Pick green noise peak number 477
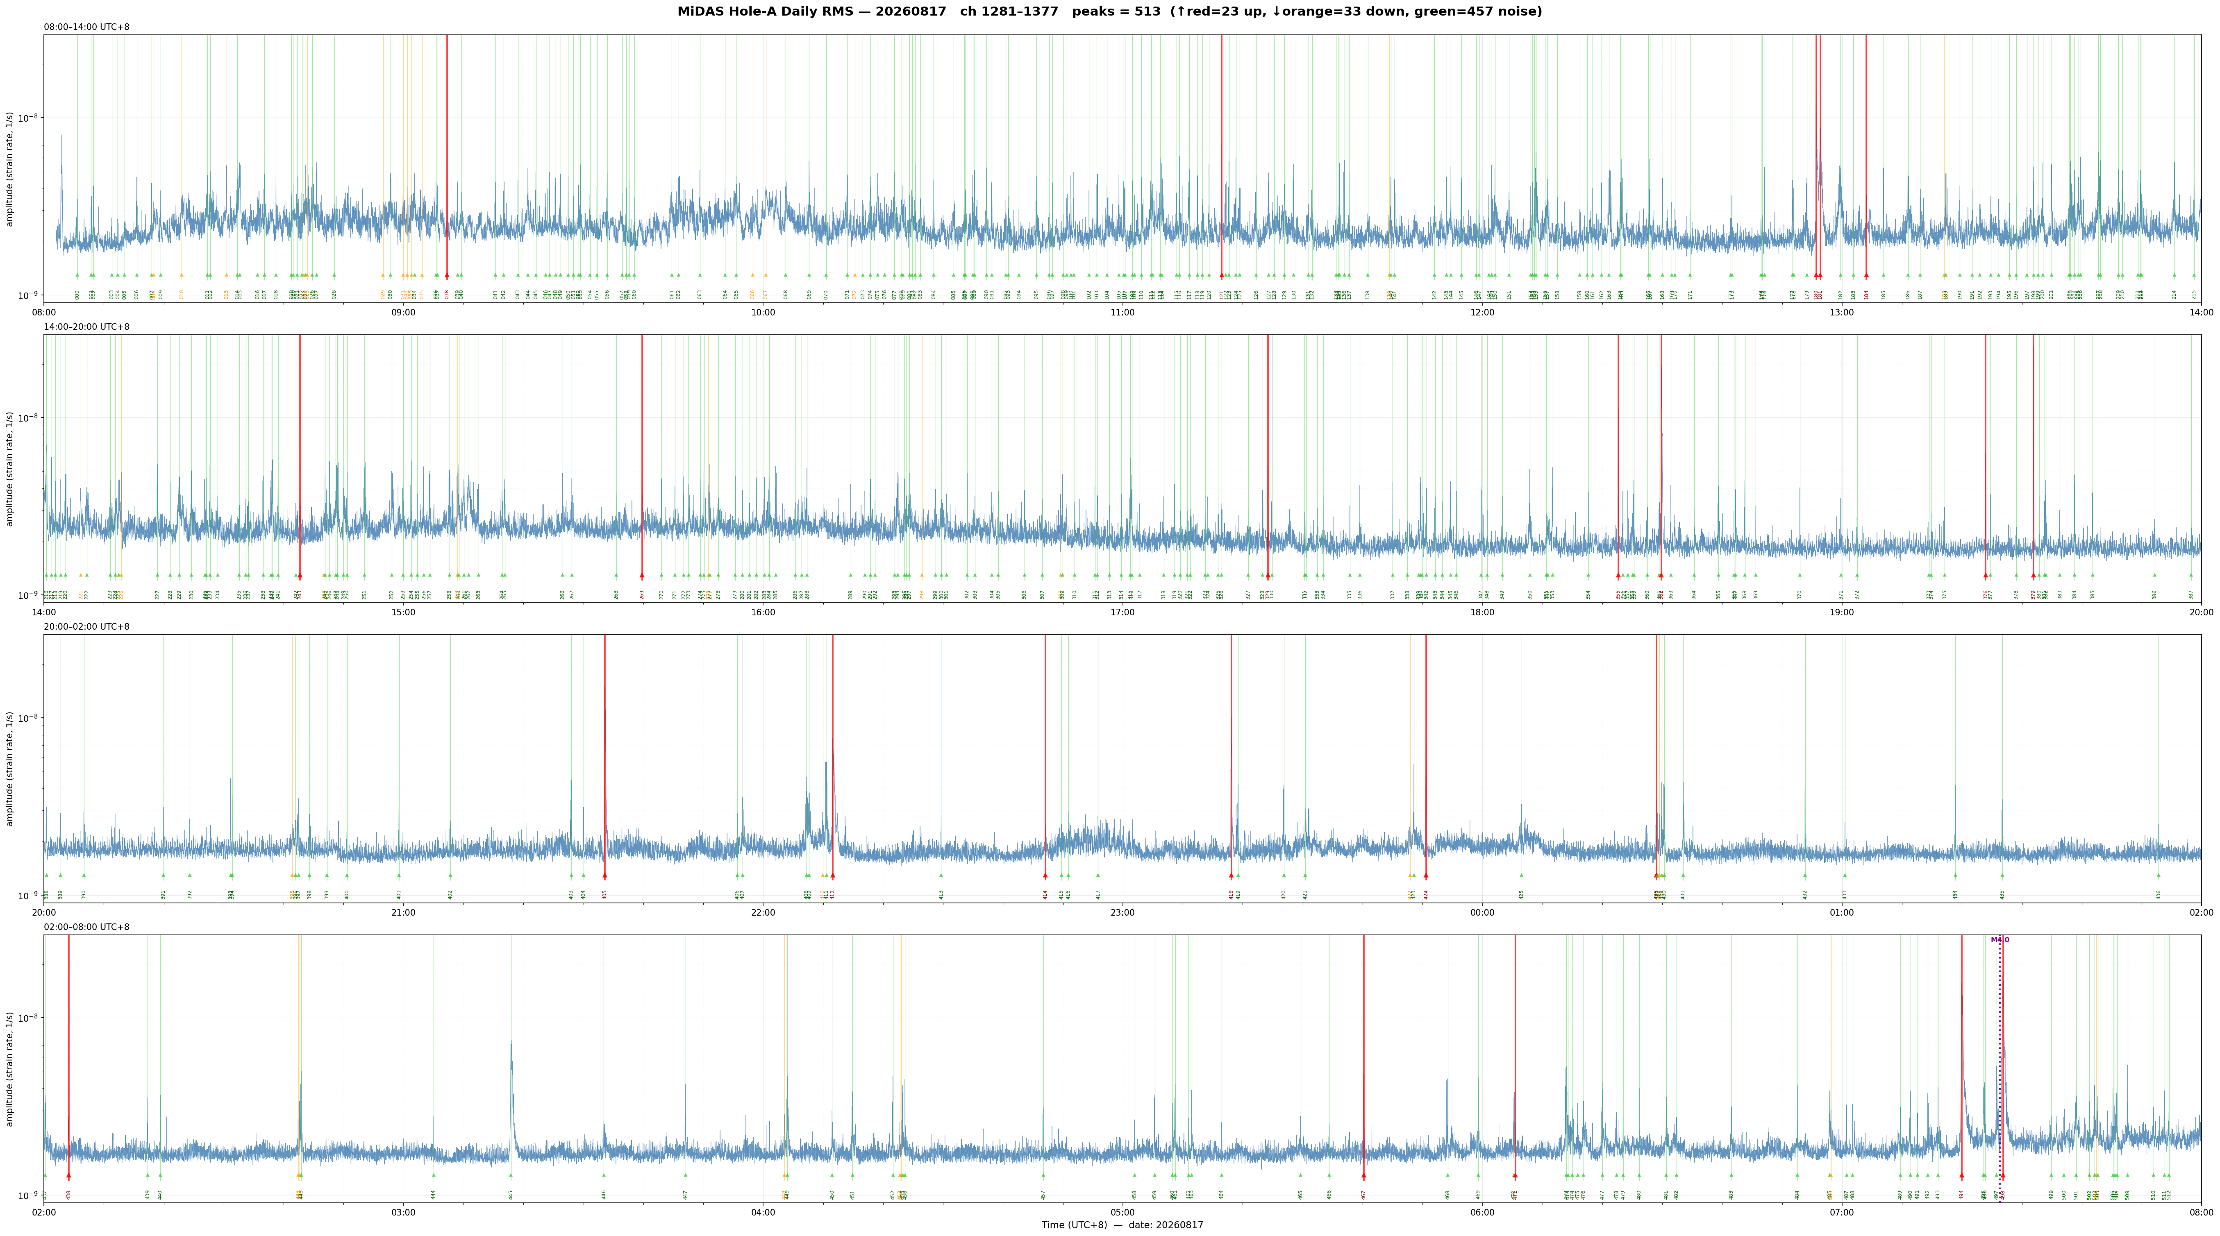This screenshot has width=2220, height=1236. pyautogui.click(x=1603, y=1195)
